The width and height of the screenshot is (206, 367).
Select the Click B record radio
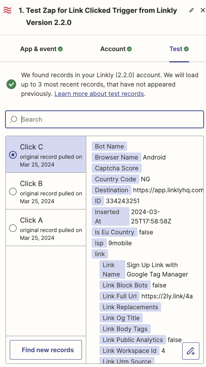click(x=12, y=191)
